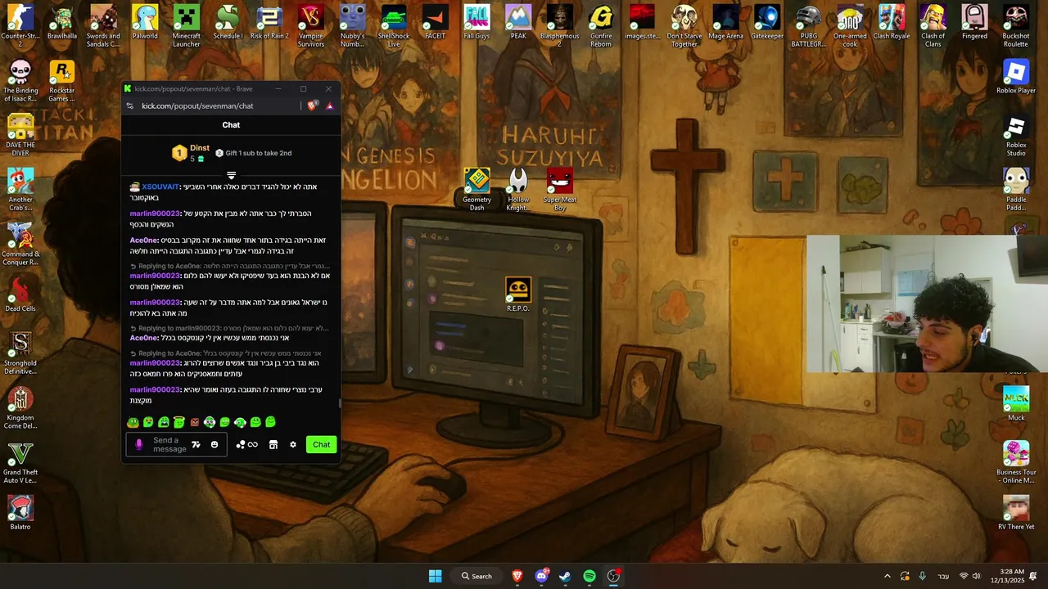Viewport: 1048px width, 589px height.
Task: Click username XSOUVAIT in chat
Action: (160, 187)
